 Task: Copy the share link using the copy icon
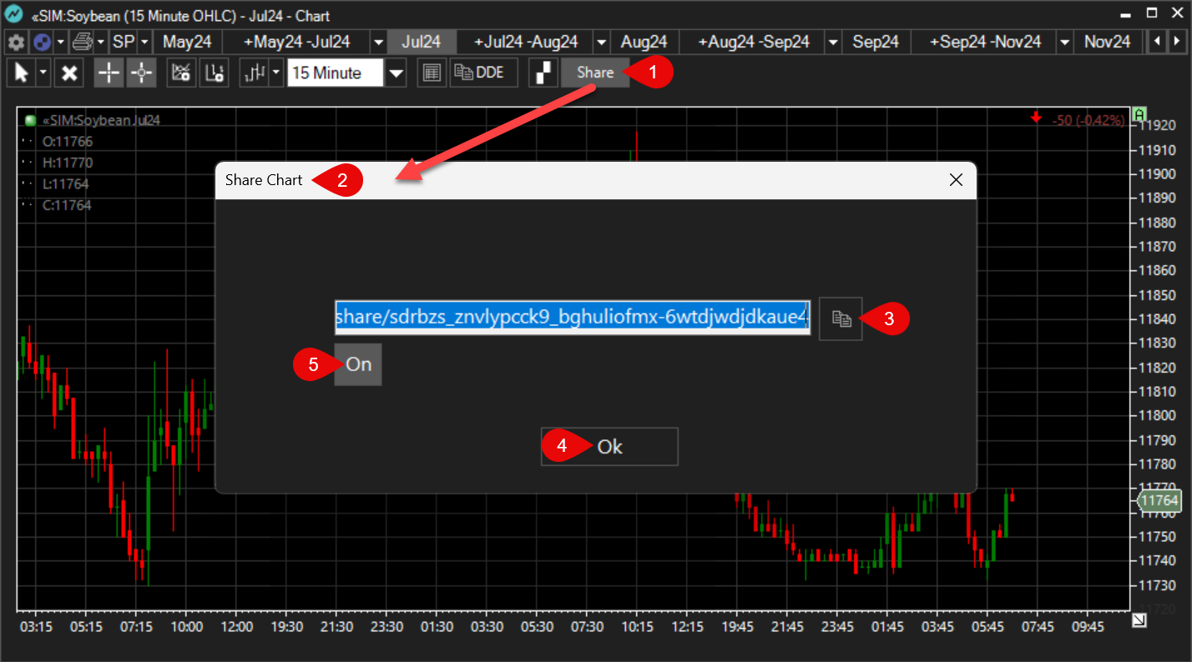(840, 318)
